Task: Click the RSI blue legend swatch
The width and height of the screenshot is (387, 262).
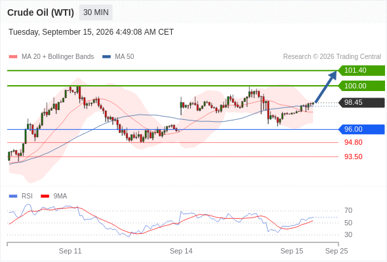Action: 13,196
